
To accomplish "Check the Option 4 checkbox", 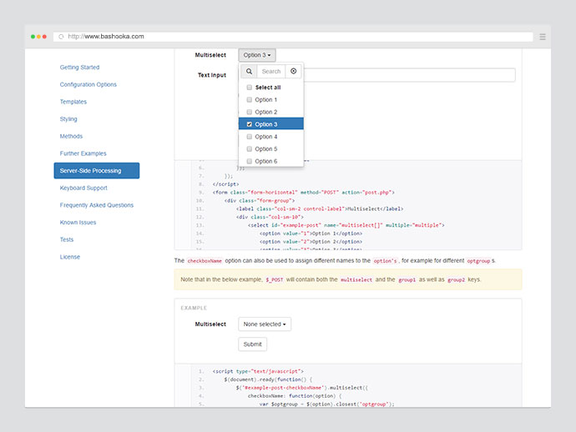I will pyautogui.click(x=249, y=137).
